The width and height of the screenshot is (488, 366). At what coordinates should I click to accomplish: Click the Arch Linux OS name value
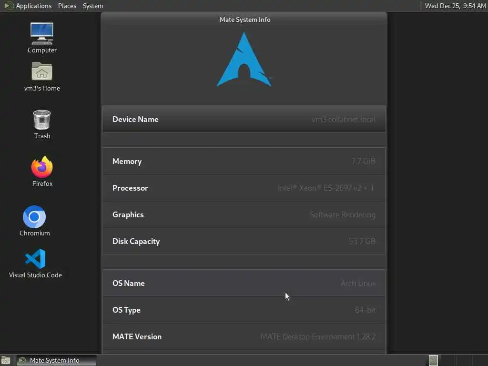[x=358, y=283]
